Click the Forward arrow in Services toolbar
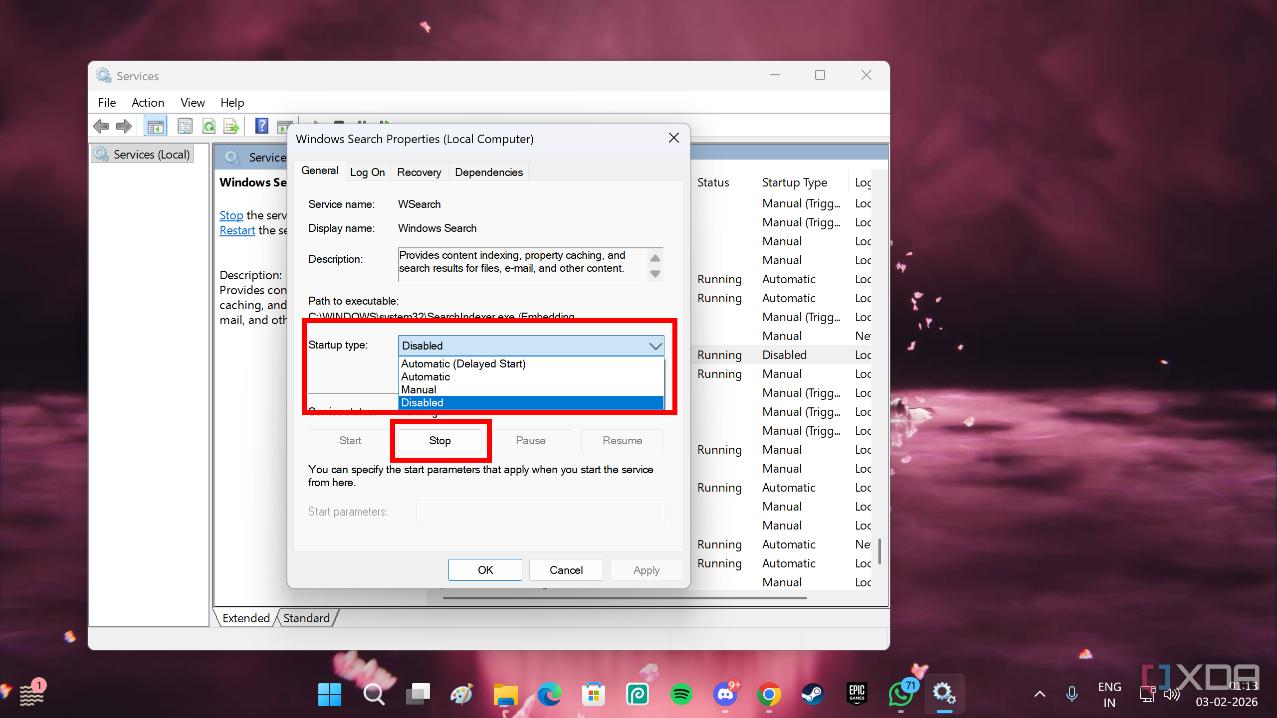Viewport: 1277px width, 718px height. pyautogui.click(x=123, y=126)
